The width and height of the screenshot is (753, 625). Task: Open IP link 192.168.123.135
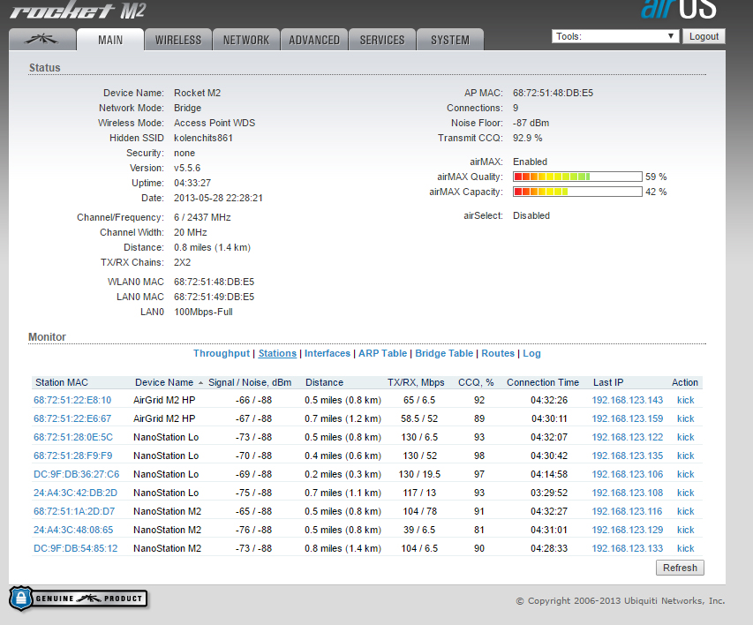click(x=627, y=456)
